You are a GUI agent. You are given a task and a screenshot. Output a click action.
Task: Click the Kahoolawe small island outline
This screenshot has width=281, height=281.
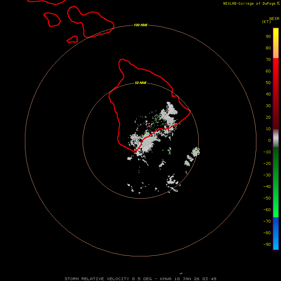72,39
